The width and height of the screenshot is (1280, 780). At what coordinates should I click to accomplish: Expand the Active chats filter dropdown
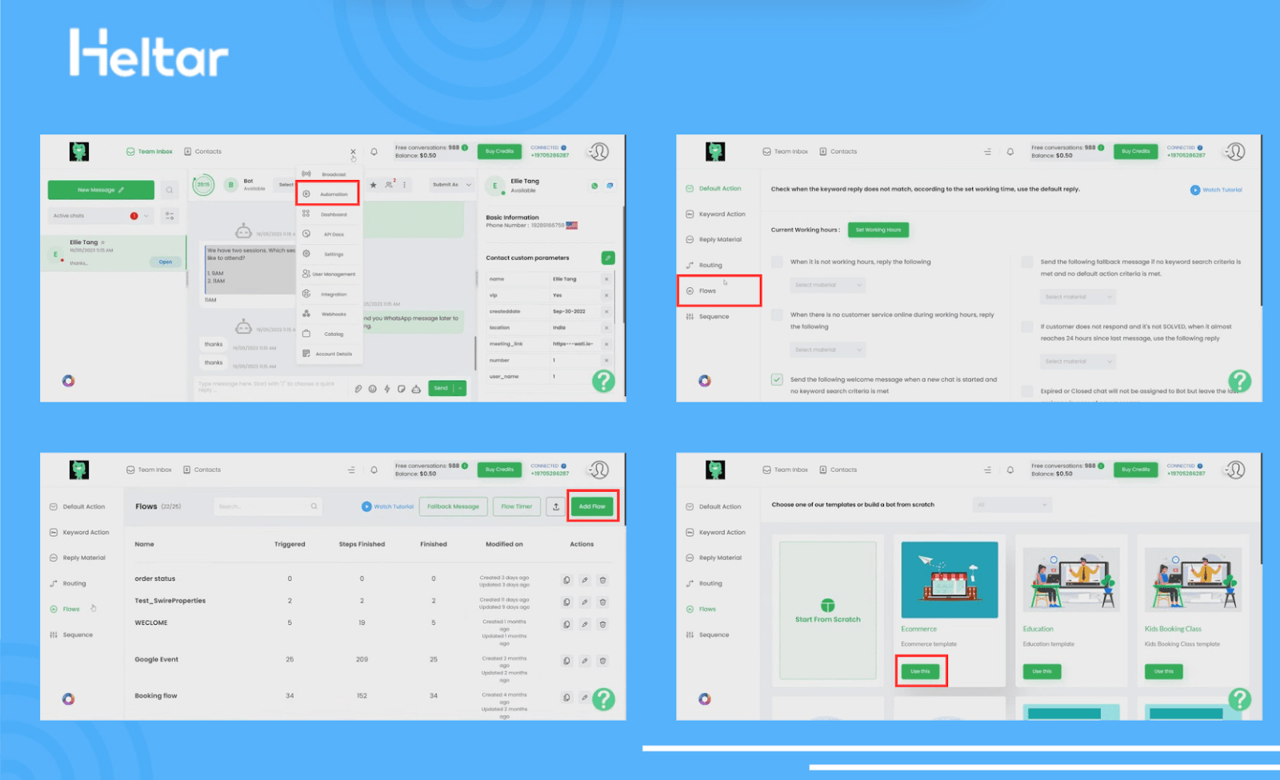[x=146, y=216]
